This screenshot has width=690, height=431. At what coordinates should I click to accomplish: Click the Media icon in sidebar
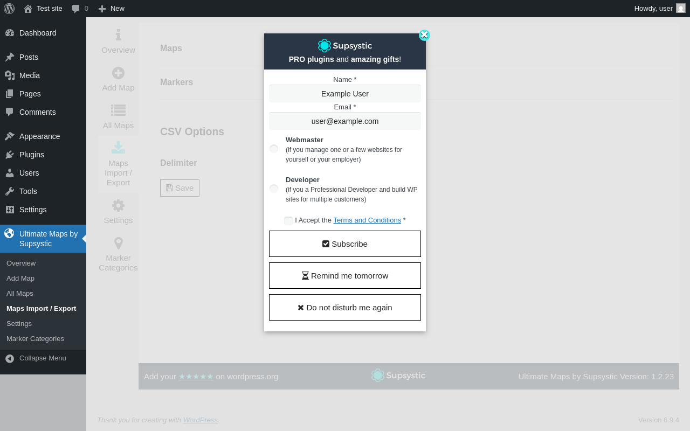[x=10, y=75]
